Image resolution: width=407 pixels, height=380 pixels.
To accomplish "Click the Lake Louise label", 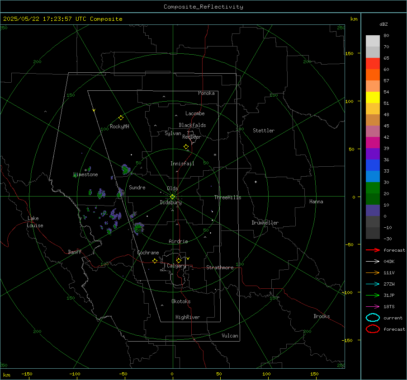I will tap(35, 222).
